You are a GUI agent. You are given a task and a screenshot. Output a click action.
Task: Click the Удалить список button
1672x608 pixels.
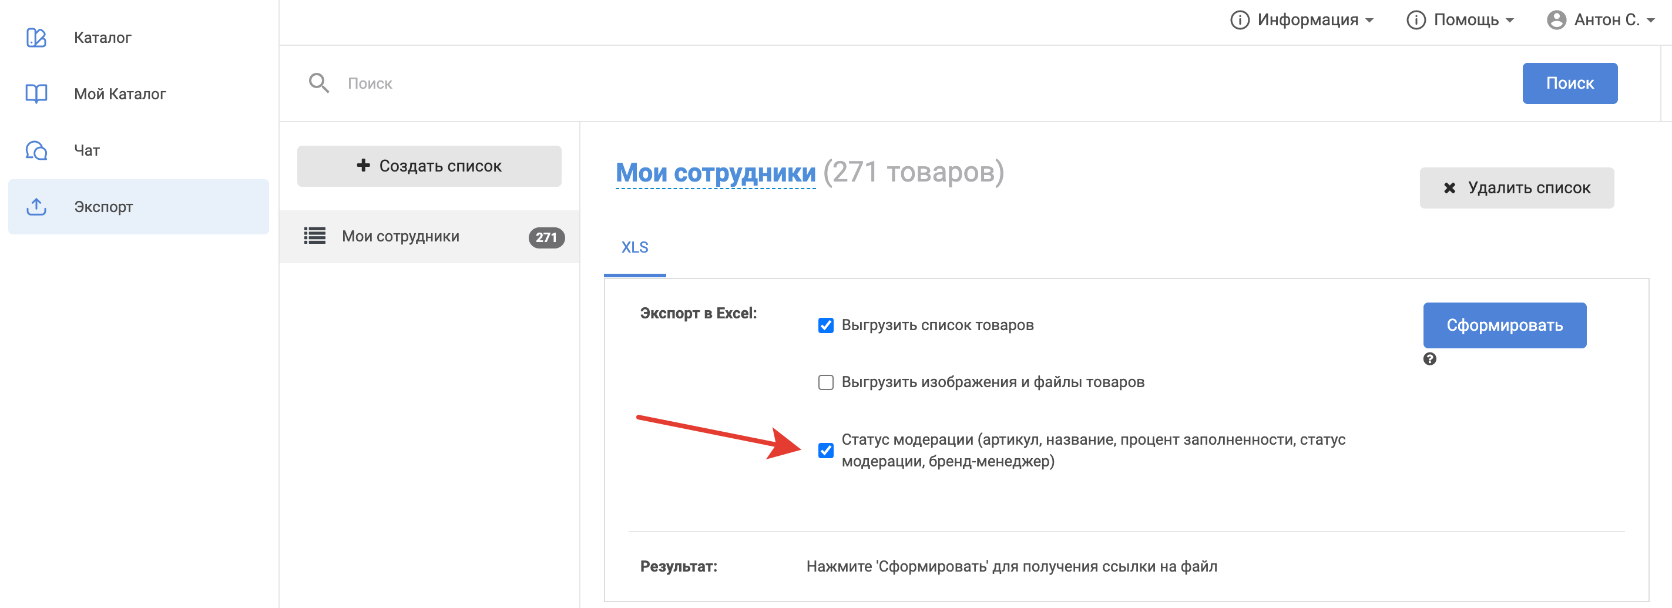coord(1516,188)
